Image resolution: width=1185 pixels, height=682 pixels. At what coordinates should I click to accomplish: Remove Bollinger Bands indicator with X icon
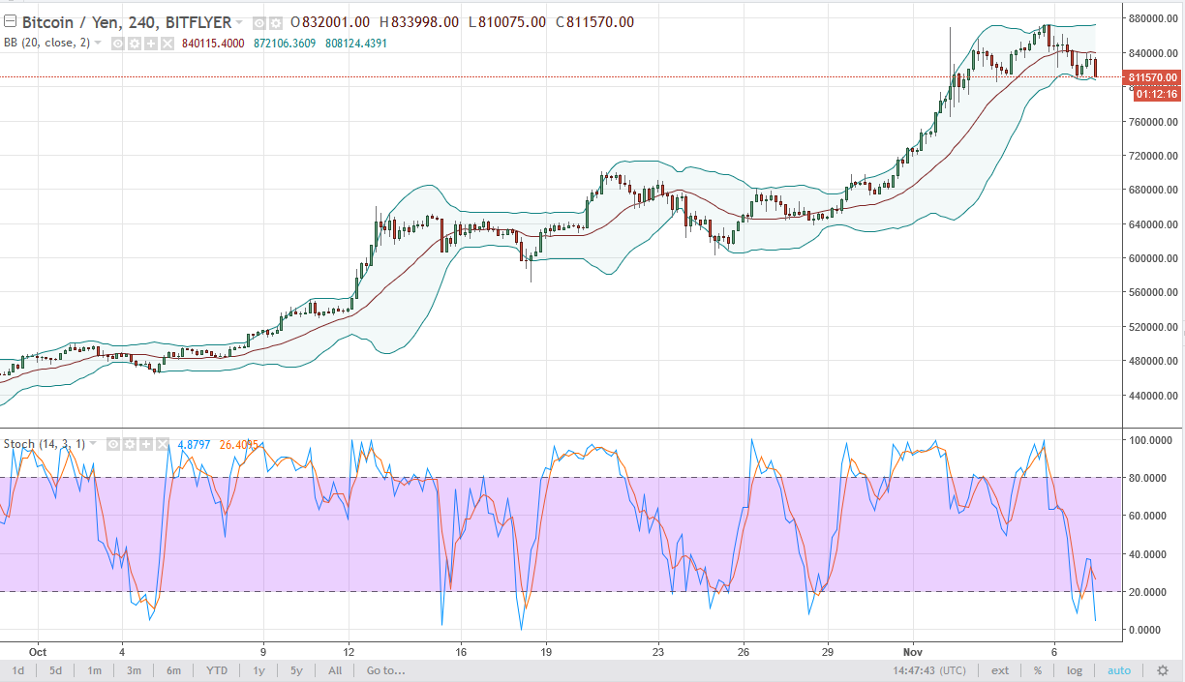(167, 44)
